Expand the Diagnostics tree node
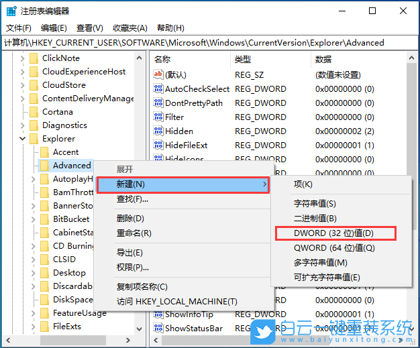 23,125
